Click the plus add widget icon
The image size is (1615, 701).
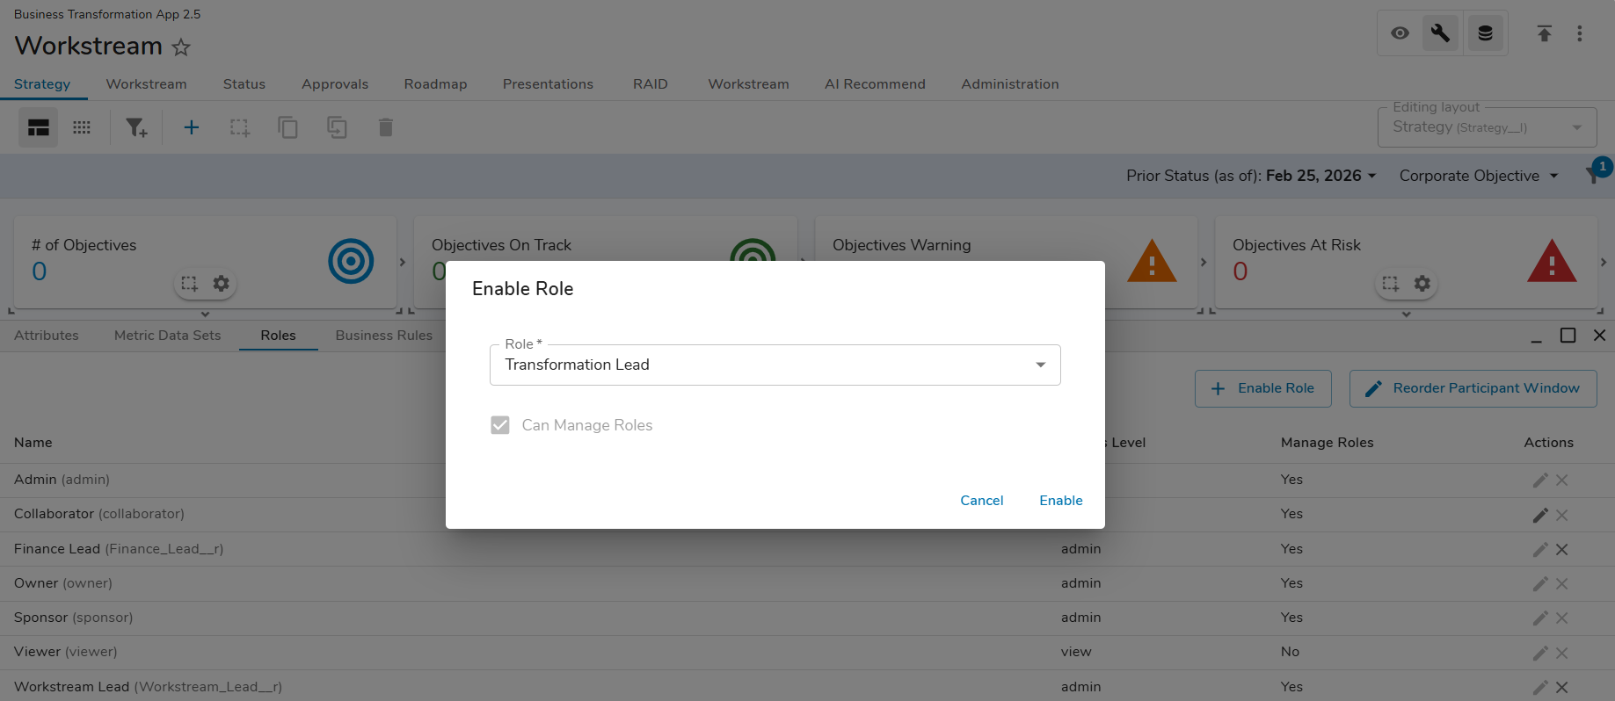pyautogui.click(x=191, y=128)
